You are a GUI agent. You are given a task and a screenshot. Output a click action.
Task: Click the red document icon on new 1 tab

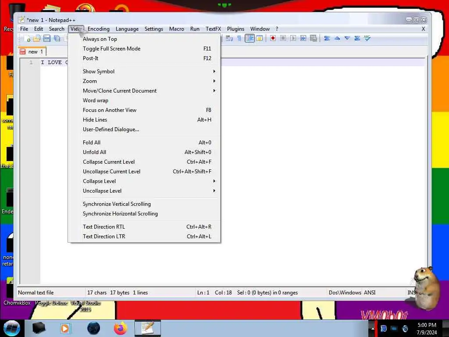pos(23,52)
